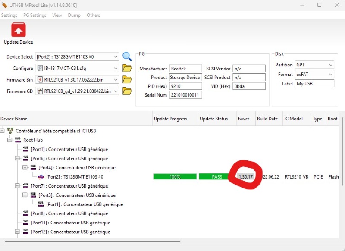Click the Update Progress column header
This screenshot has height=251, width=345.
pyautogui.click(x=170, y=119)
